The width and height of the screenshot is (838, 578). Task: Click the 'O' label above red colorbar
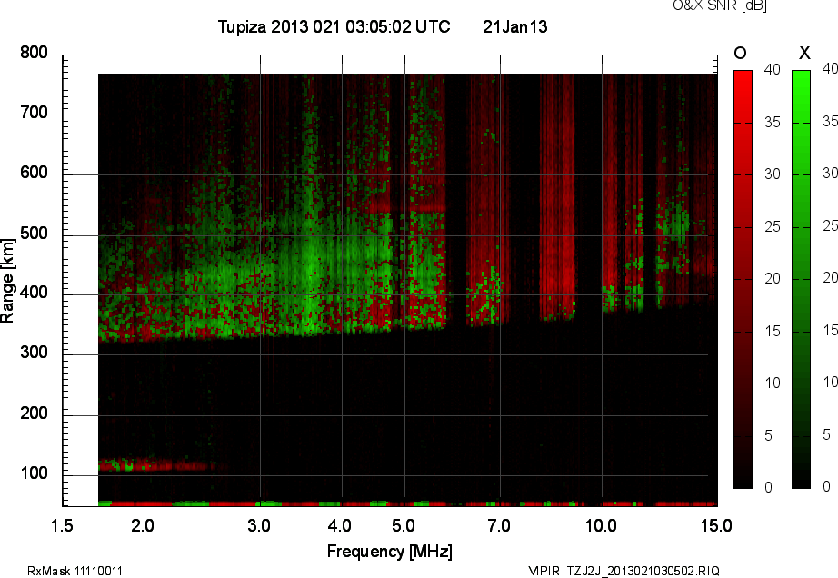(x=740, y=53)
